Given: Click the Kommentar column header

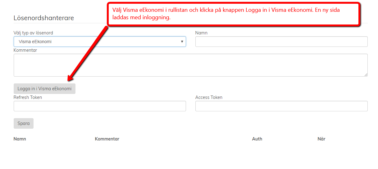Looking at the screenshot, I should click(107, 139).
